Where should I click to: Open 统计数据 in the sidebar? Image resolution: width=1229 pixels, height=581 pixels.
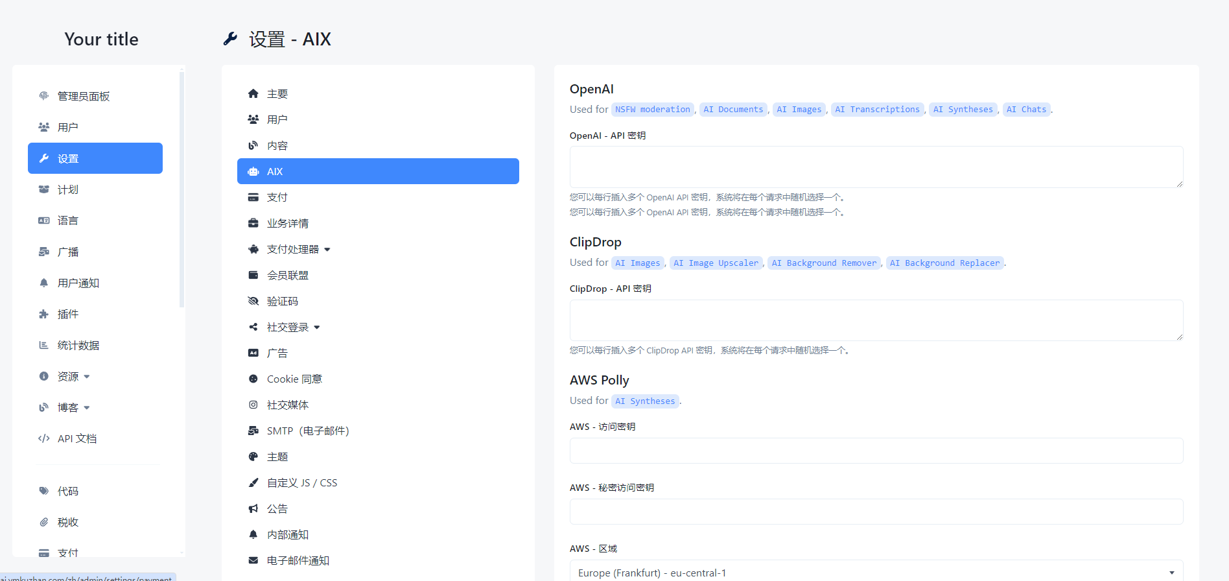click(95, 345)
